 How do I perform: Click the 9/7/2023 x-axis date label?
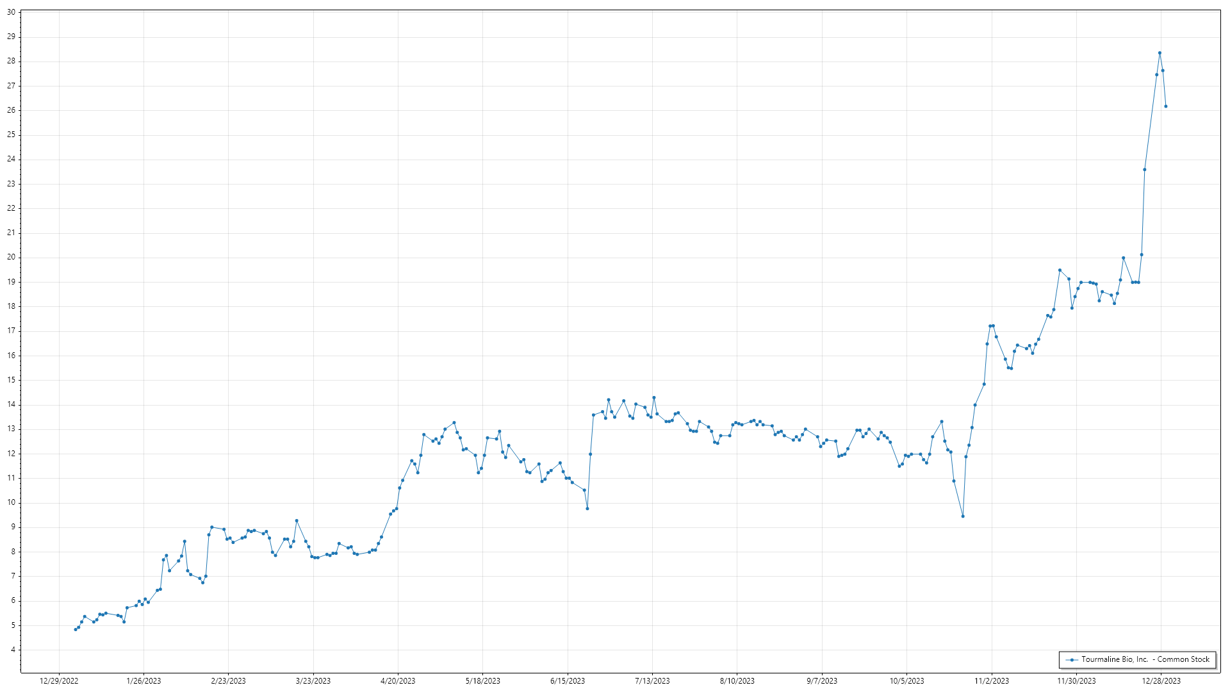[x=822, y=681]
